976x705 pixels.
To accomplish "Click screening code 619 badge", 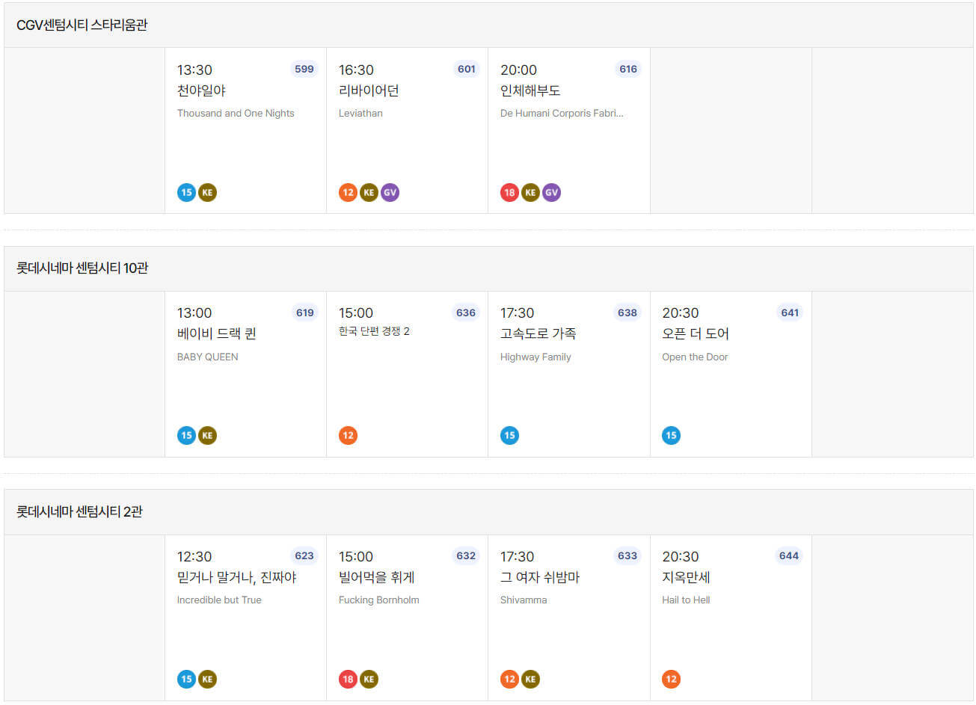I will coord(305,313).
